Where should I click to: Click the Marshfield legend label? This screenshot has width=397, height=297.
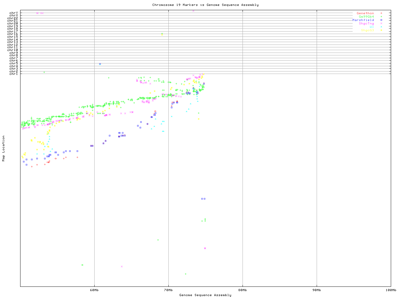[x=363, y=20]
